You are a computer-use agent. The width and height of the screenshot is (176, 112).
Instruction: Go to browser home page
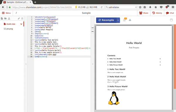[x=156, y=7]
